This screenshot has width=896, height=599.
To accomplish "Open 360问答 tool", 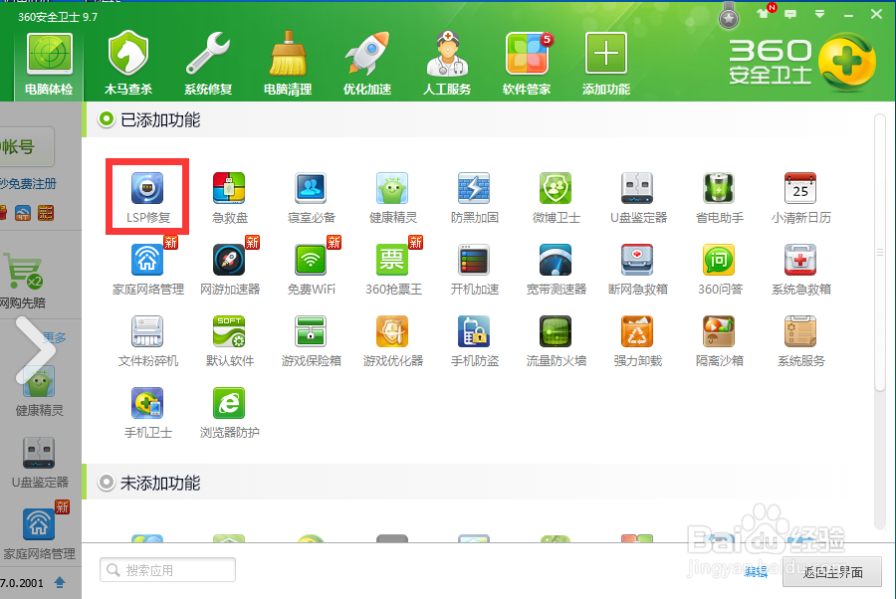I will (x=720, y=270).
